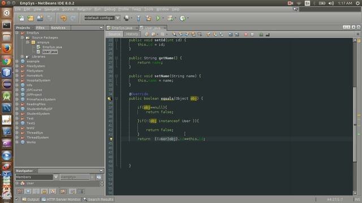Click the Last Edit icon in editor toolbar

(146, 34)
